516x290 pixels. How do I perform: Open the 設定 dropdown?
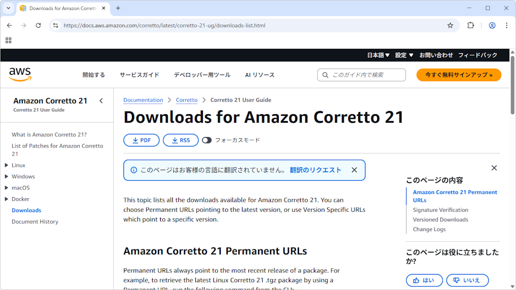click(x=404, y=55)
